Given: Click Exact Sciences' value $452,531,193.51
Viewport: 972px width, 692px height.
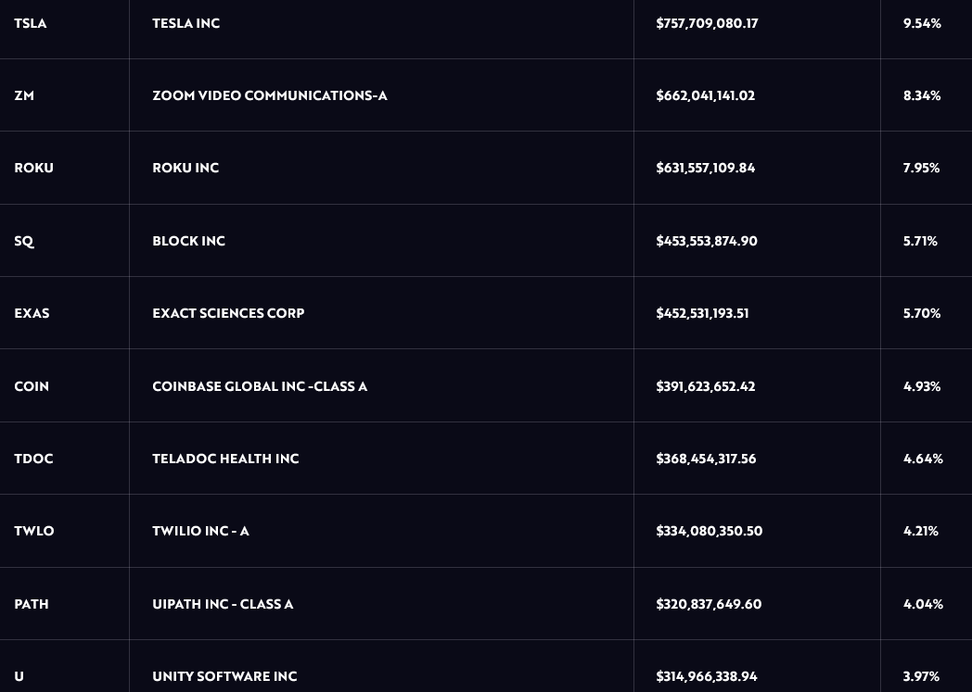Looking at the screenshot, I should click(x=702, y=313).
